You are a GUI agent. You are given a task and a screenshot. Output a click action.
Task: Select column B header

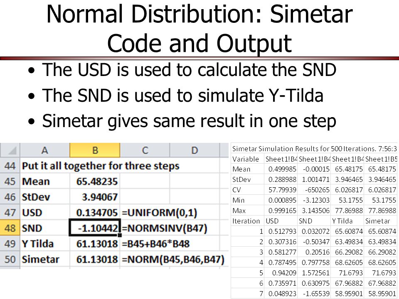point(95,150)
